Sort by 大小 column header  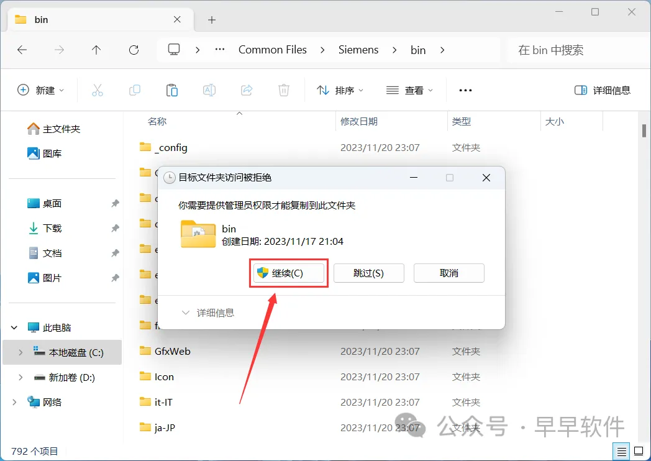tap(554, 122)
